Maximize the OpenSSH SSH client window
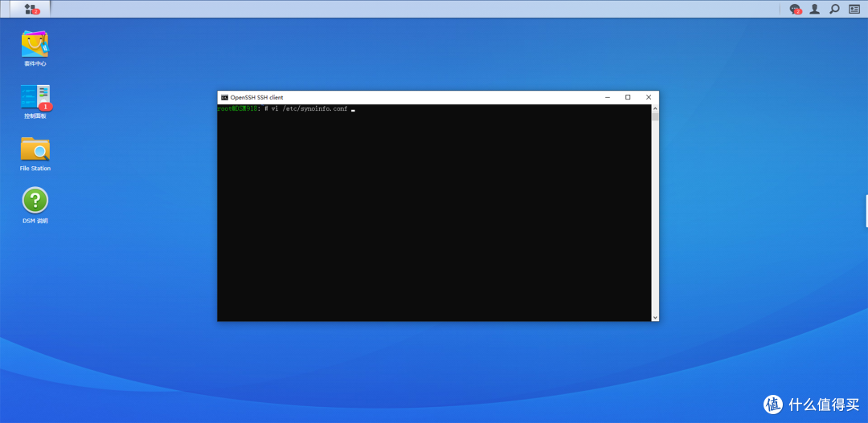Screen dimensions: 868x423 pyautogui.click(x=628, y=97)
